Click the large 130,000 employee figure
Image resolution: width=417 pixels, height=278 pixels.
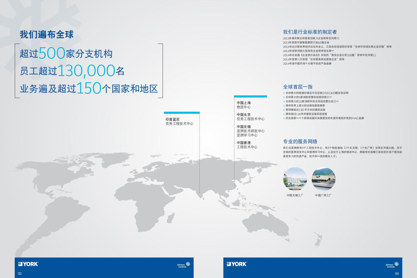tap(86, 71)
